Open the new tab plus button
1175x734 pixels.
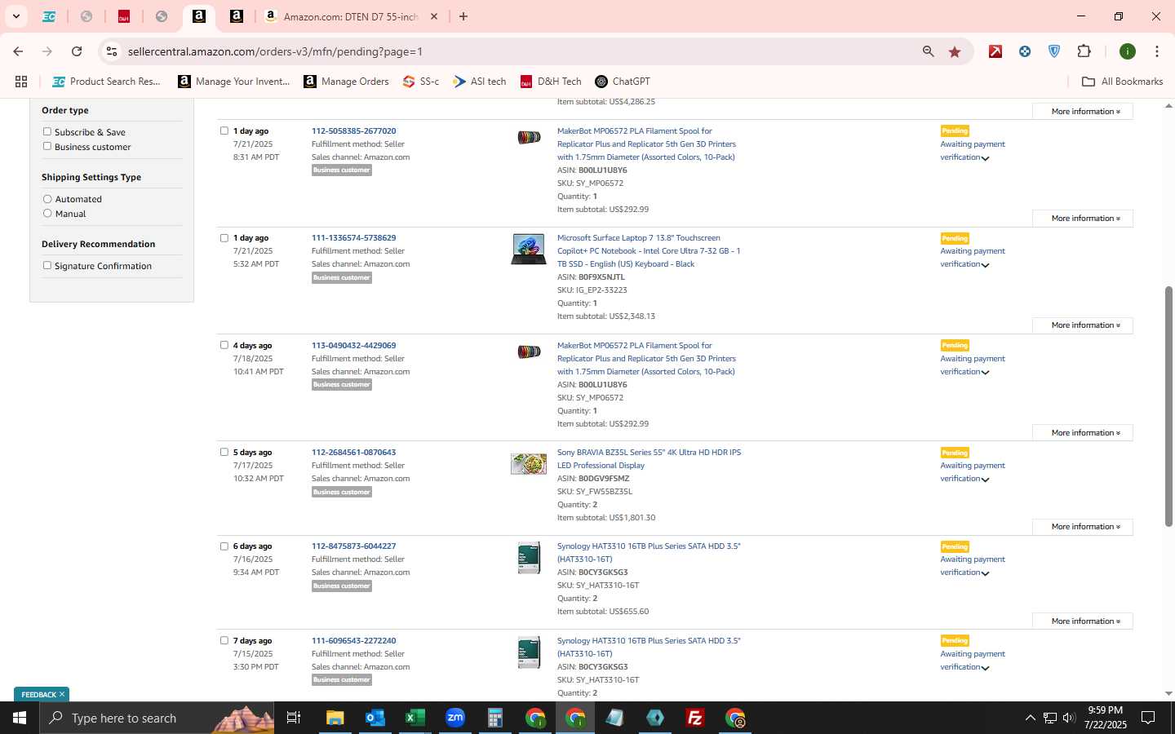coord(463,16)
